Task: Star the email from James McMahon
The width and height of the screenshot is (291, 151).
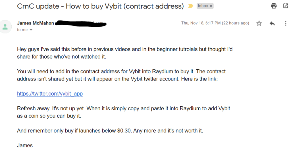Action: pos(259,23)
